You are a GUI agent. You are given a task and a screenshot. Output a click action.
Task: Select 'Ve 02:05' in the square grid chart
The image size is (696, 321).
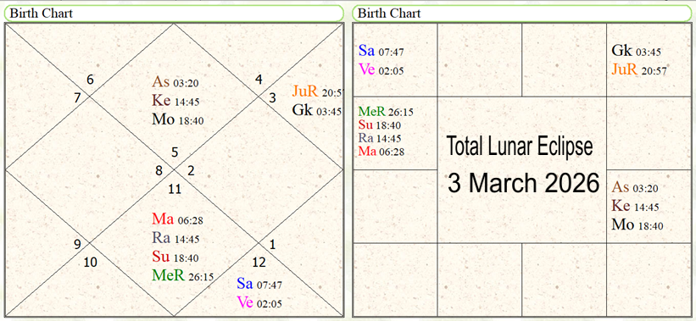[x=381, y=70]
